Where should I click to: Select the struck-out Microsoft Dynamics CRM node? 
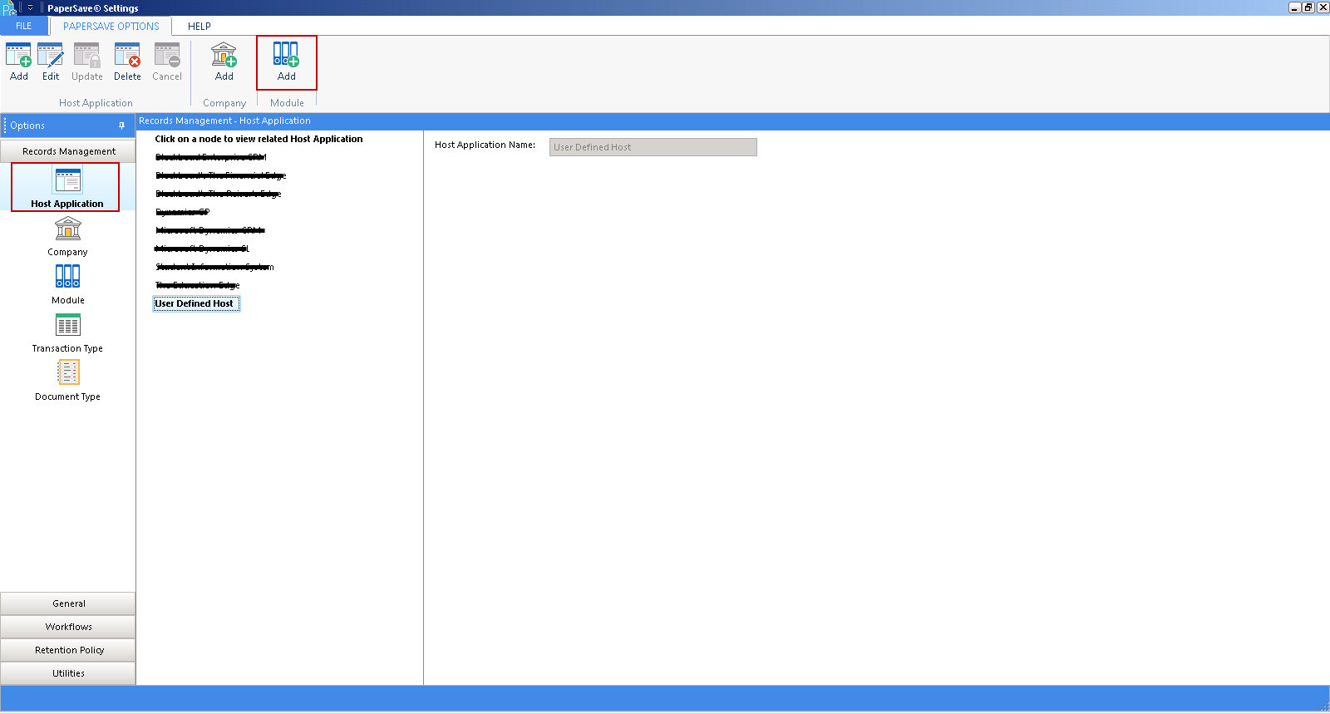[x=210, y=230]
